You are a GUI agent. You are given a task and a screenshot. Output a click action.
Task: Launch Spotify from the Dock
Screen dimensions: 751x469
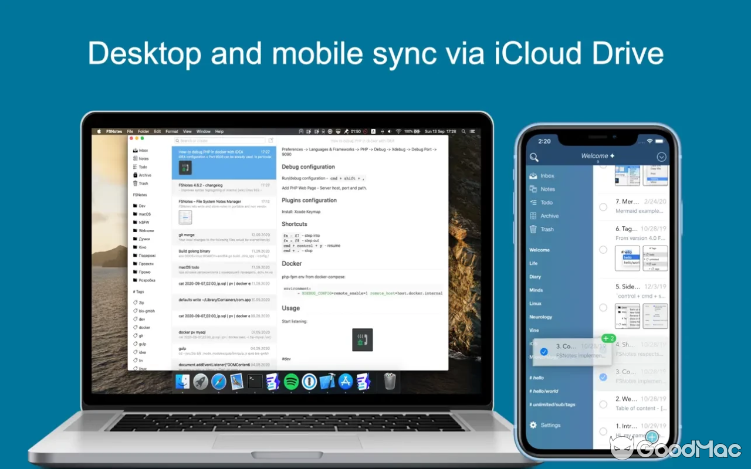pyautogui.click(x=290, y=382)
